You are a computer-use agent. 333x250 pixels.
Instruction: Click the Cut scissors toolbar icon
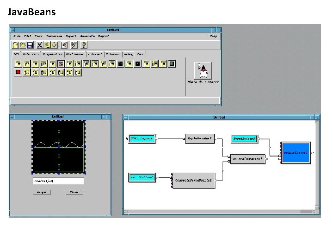coord(39,45)
